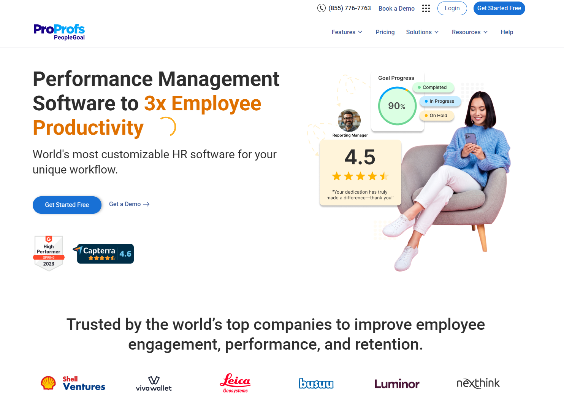Viewport: 564px width, 404px height.
Task: Select the nexthink company logo
Action: pyautogui.click(x=478, y=383)
